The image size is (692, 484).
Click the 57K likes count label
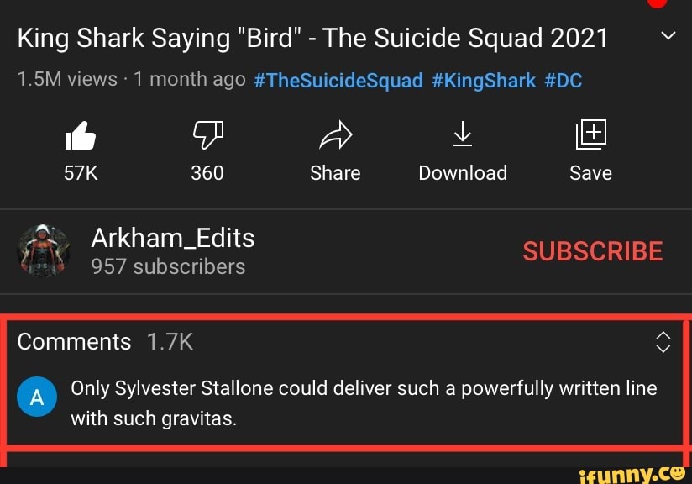(81, 172)
